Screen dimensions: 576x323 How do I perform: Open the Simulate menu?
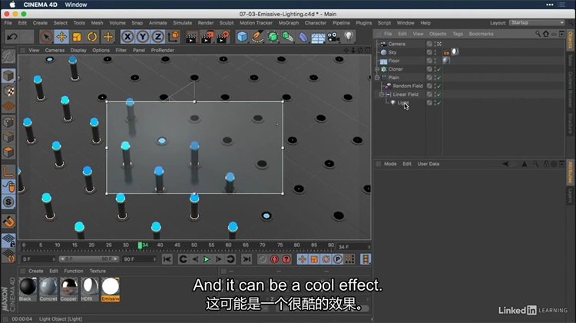[182, 23]
